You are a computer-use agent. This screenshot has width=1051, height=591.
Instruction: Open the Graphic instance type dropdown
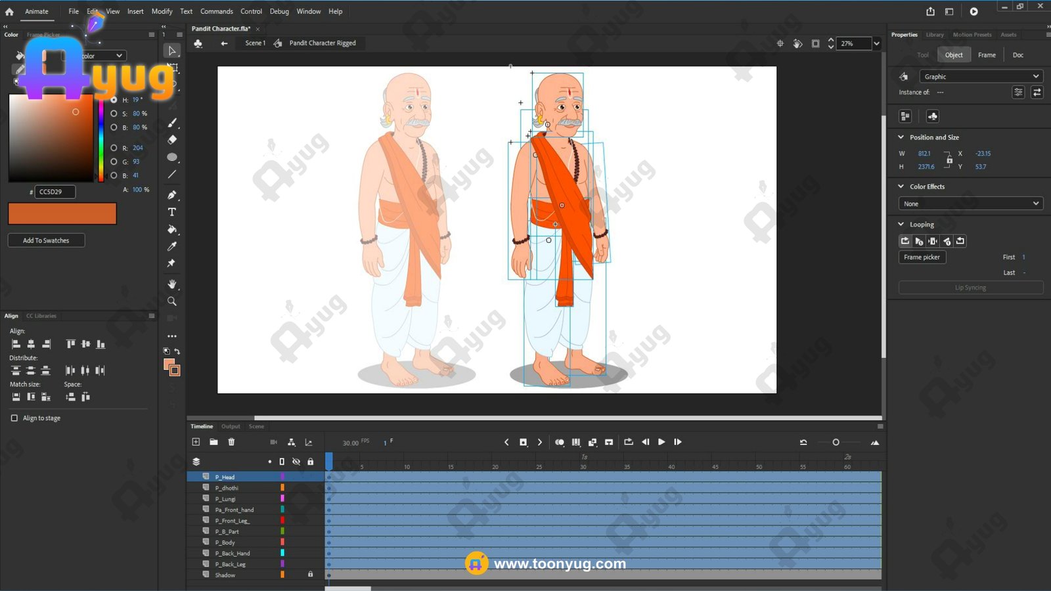[x=980, y=76]
